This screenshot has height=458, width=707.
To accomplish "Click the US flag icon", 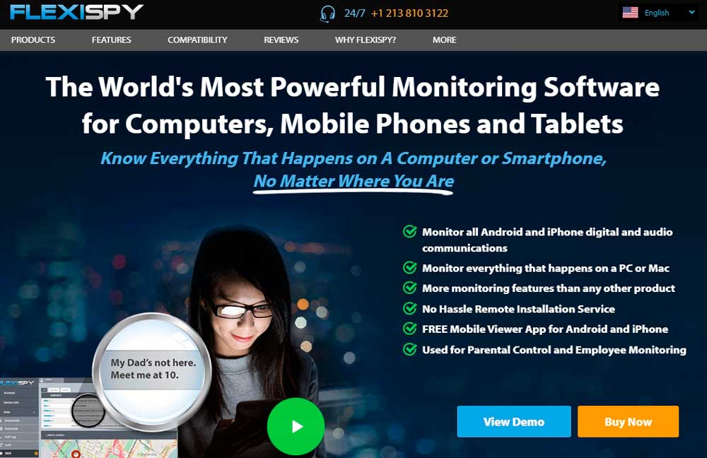I will click(630, 13).
